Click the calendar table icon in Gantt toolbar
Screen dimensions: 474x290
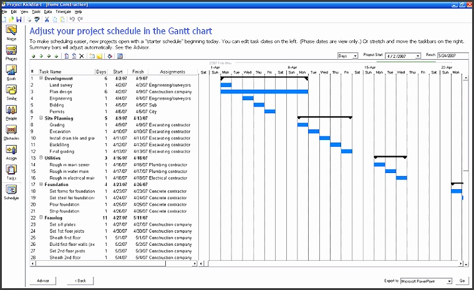[120, 56]
